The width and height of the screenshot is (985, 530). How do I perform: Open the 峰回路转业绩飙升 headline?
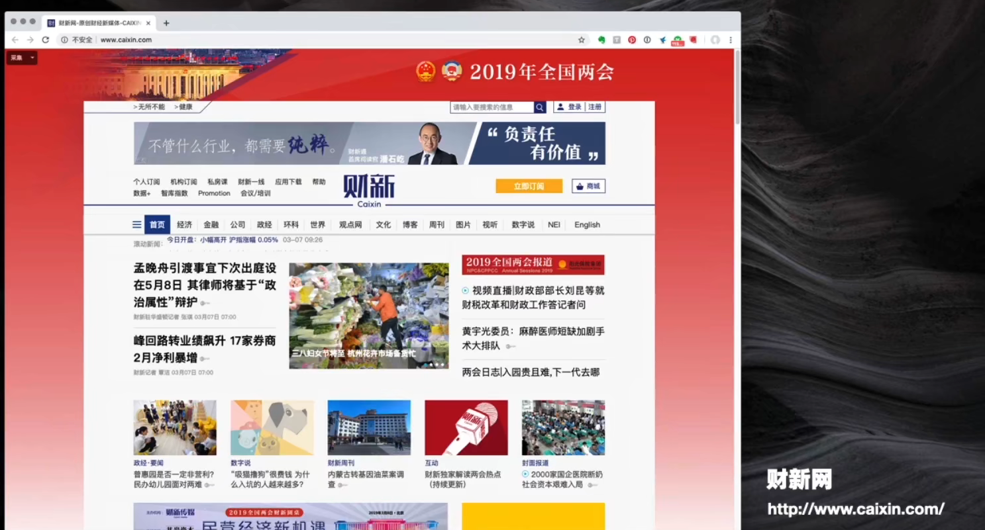pos(205,349)
